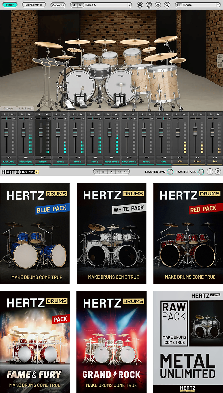Open the info (i) button

point(210,172)
